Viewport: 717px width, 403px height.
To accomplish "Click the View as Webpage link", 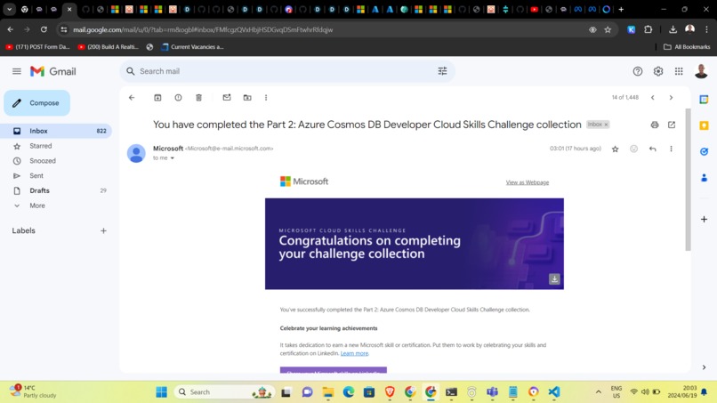I will coord(528,182).
